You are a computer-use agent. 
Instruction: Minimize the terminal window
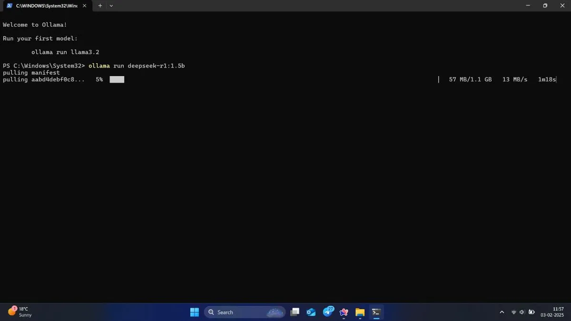coord(528,6)
